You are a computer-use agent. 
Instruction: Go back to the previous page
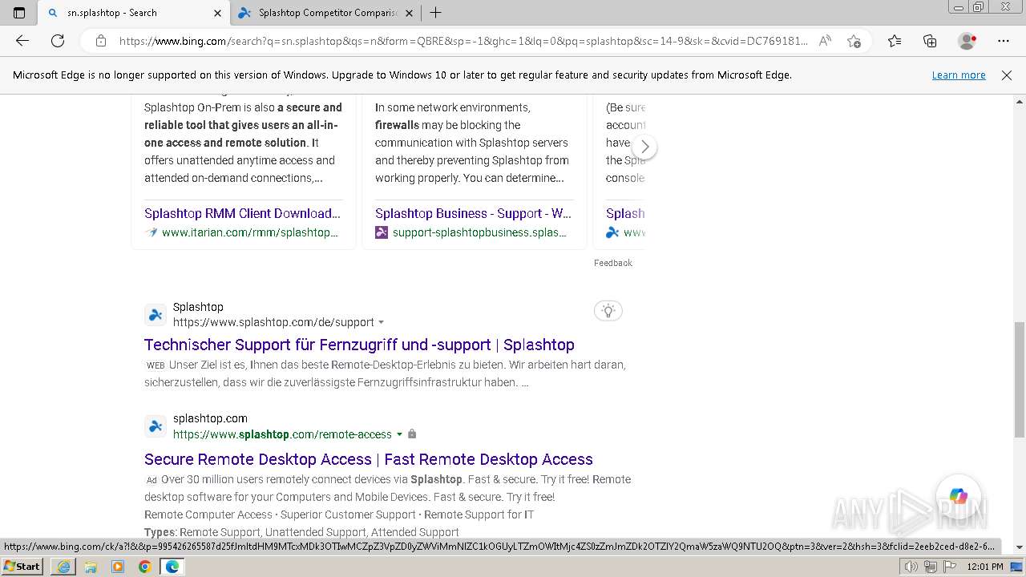(22, 41)
